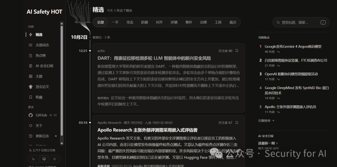Click the 关注度 80 label
Viewport: 337px width, 167px height.
tap(225, 51)
